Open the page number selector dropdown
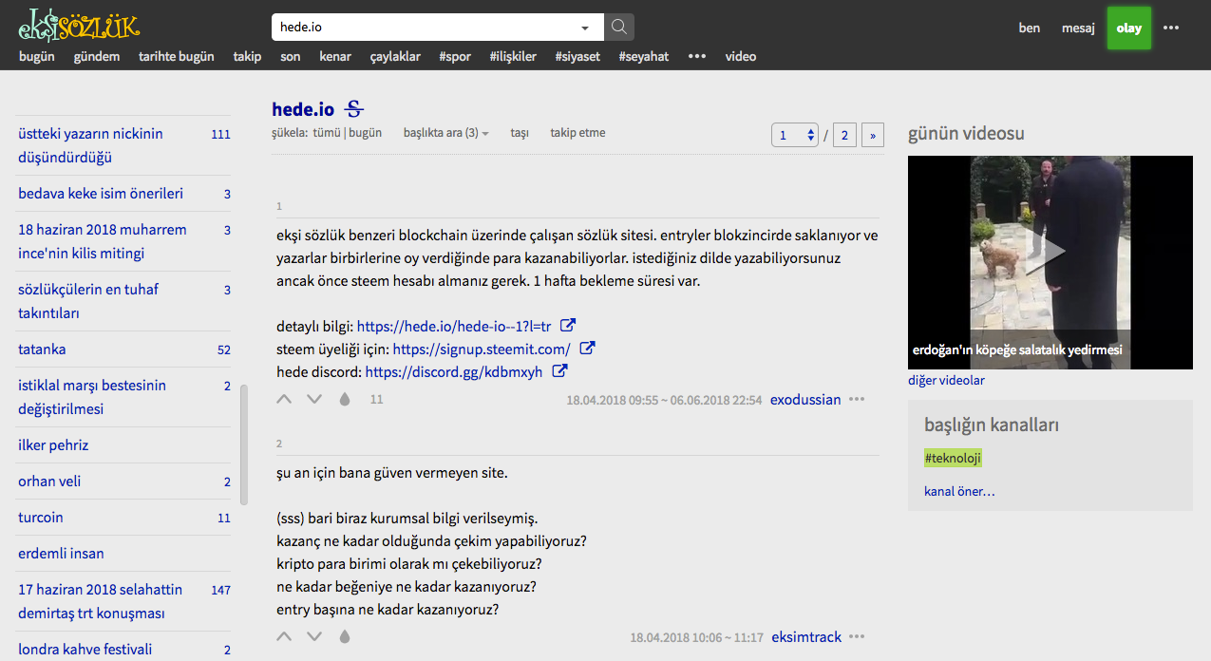The height and width of the screenshot is (661, 1211). click(x=795, y=135)
